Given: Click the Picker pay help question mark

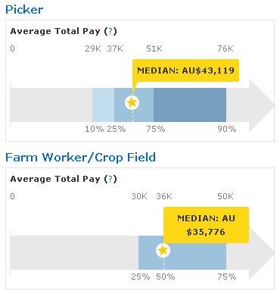Looking at the screenshot, I should coord(110,31).
